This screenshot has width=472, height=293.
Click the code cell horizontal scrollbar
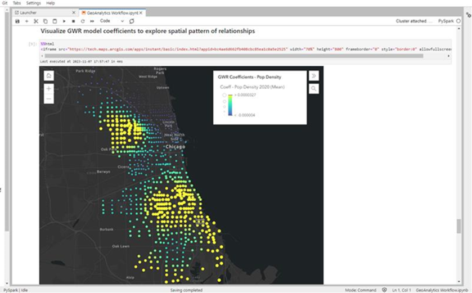tap(234, 56)
